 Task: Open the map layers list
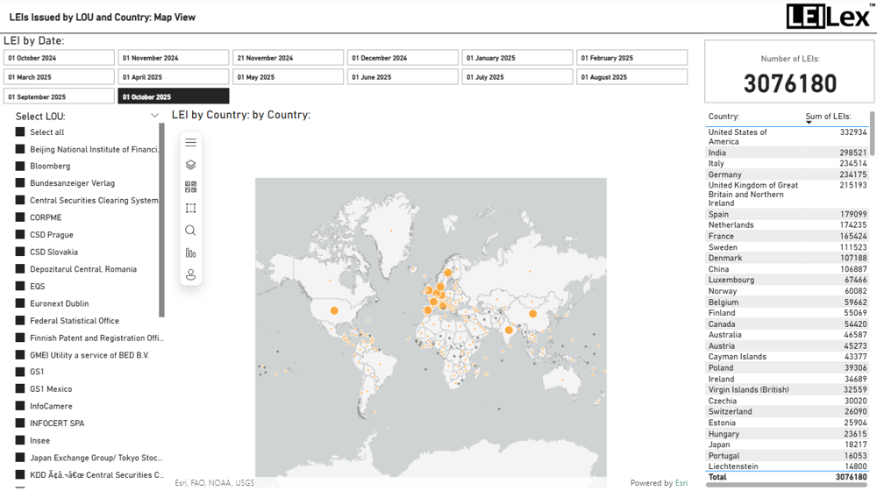click(x=190, y=165)
